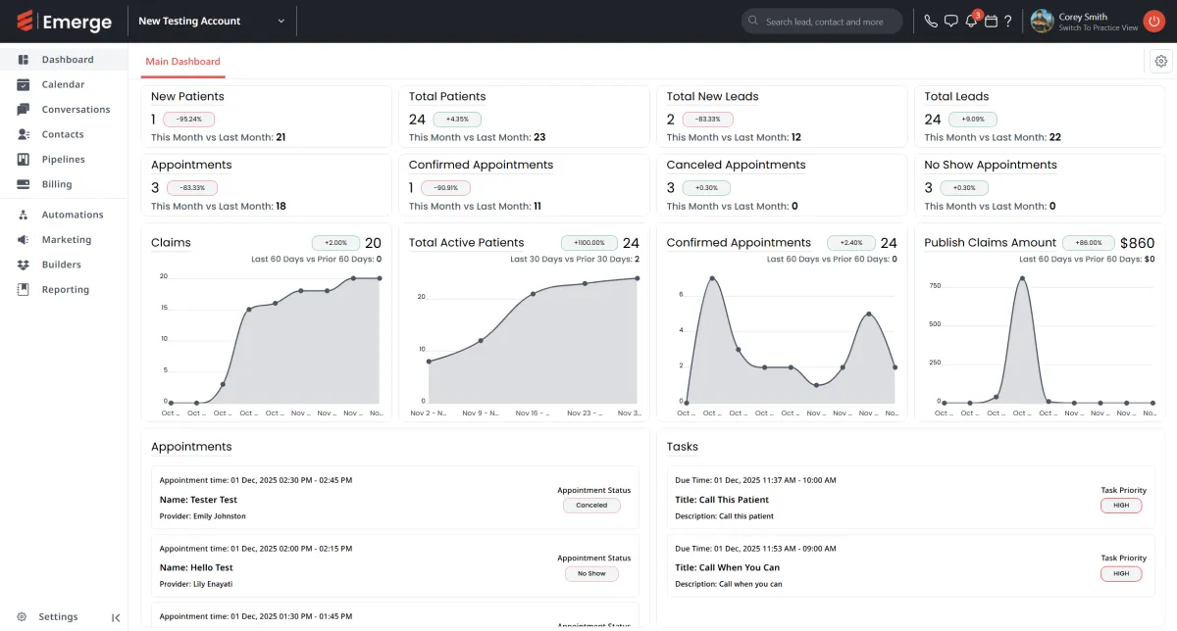The height and width of the screenshot is (631, 1177).
Task: Select the Main Dashboard tab
Action: [182, 62]
